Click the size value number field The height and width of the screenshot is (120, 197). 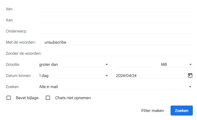point(135,64)
